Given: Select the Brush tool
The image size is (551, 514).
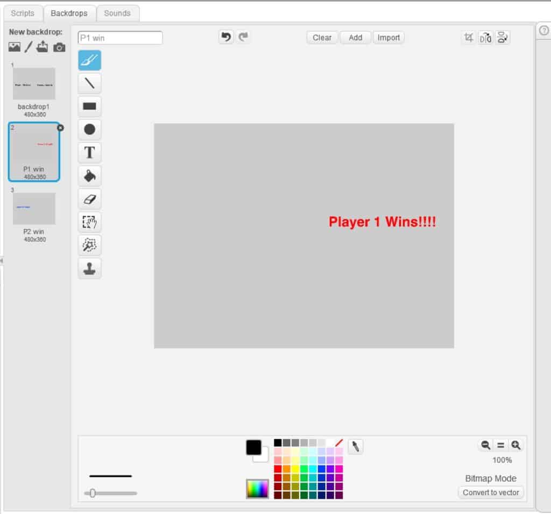Looking at the screenshot, I should [x=89, y=60].
